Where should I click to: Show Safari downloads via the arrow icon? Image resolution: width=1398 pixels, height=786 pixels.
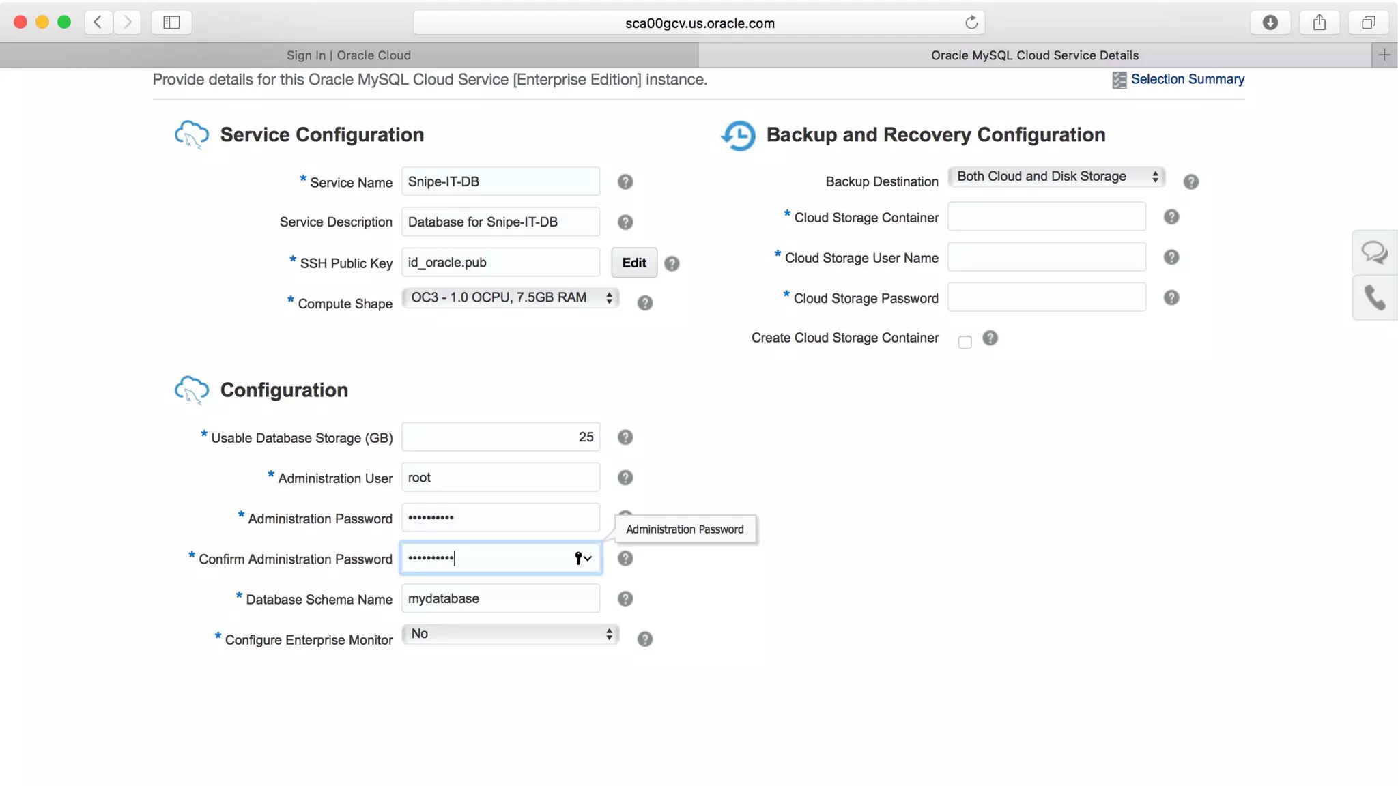tap(1270, 23)
